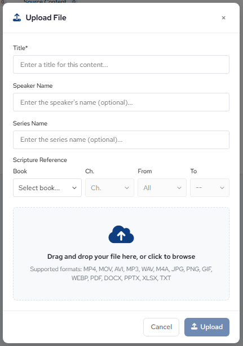Select the Series Name text box
Image resolution: width=243 pixels, height=346 pixels.
coord(121,140)
